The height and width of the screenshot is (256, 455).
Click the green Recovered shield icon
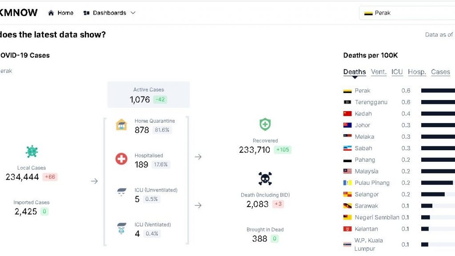click(x=265, y=124)
